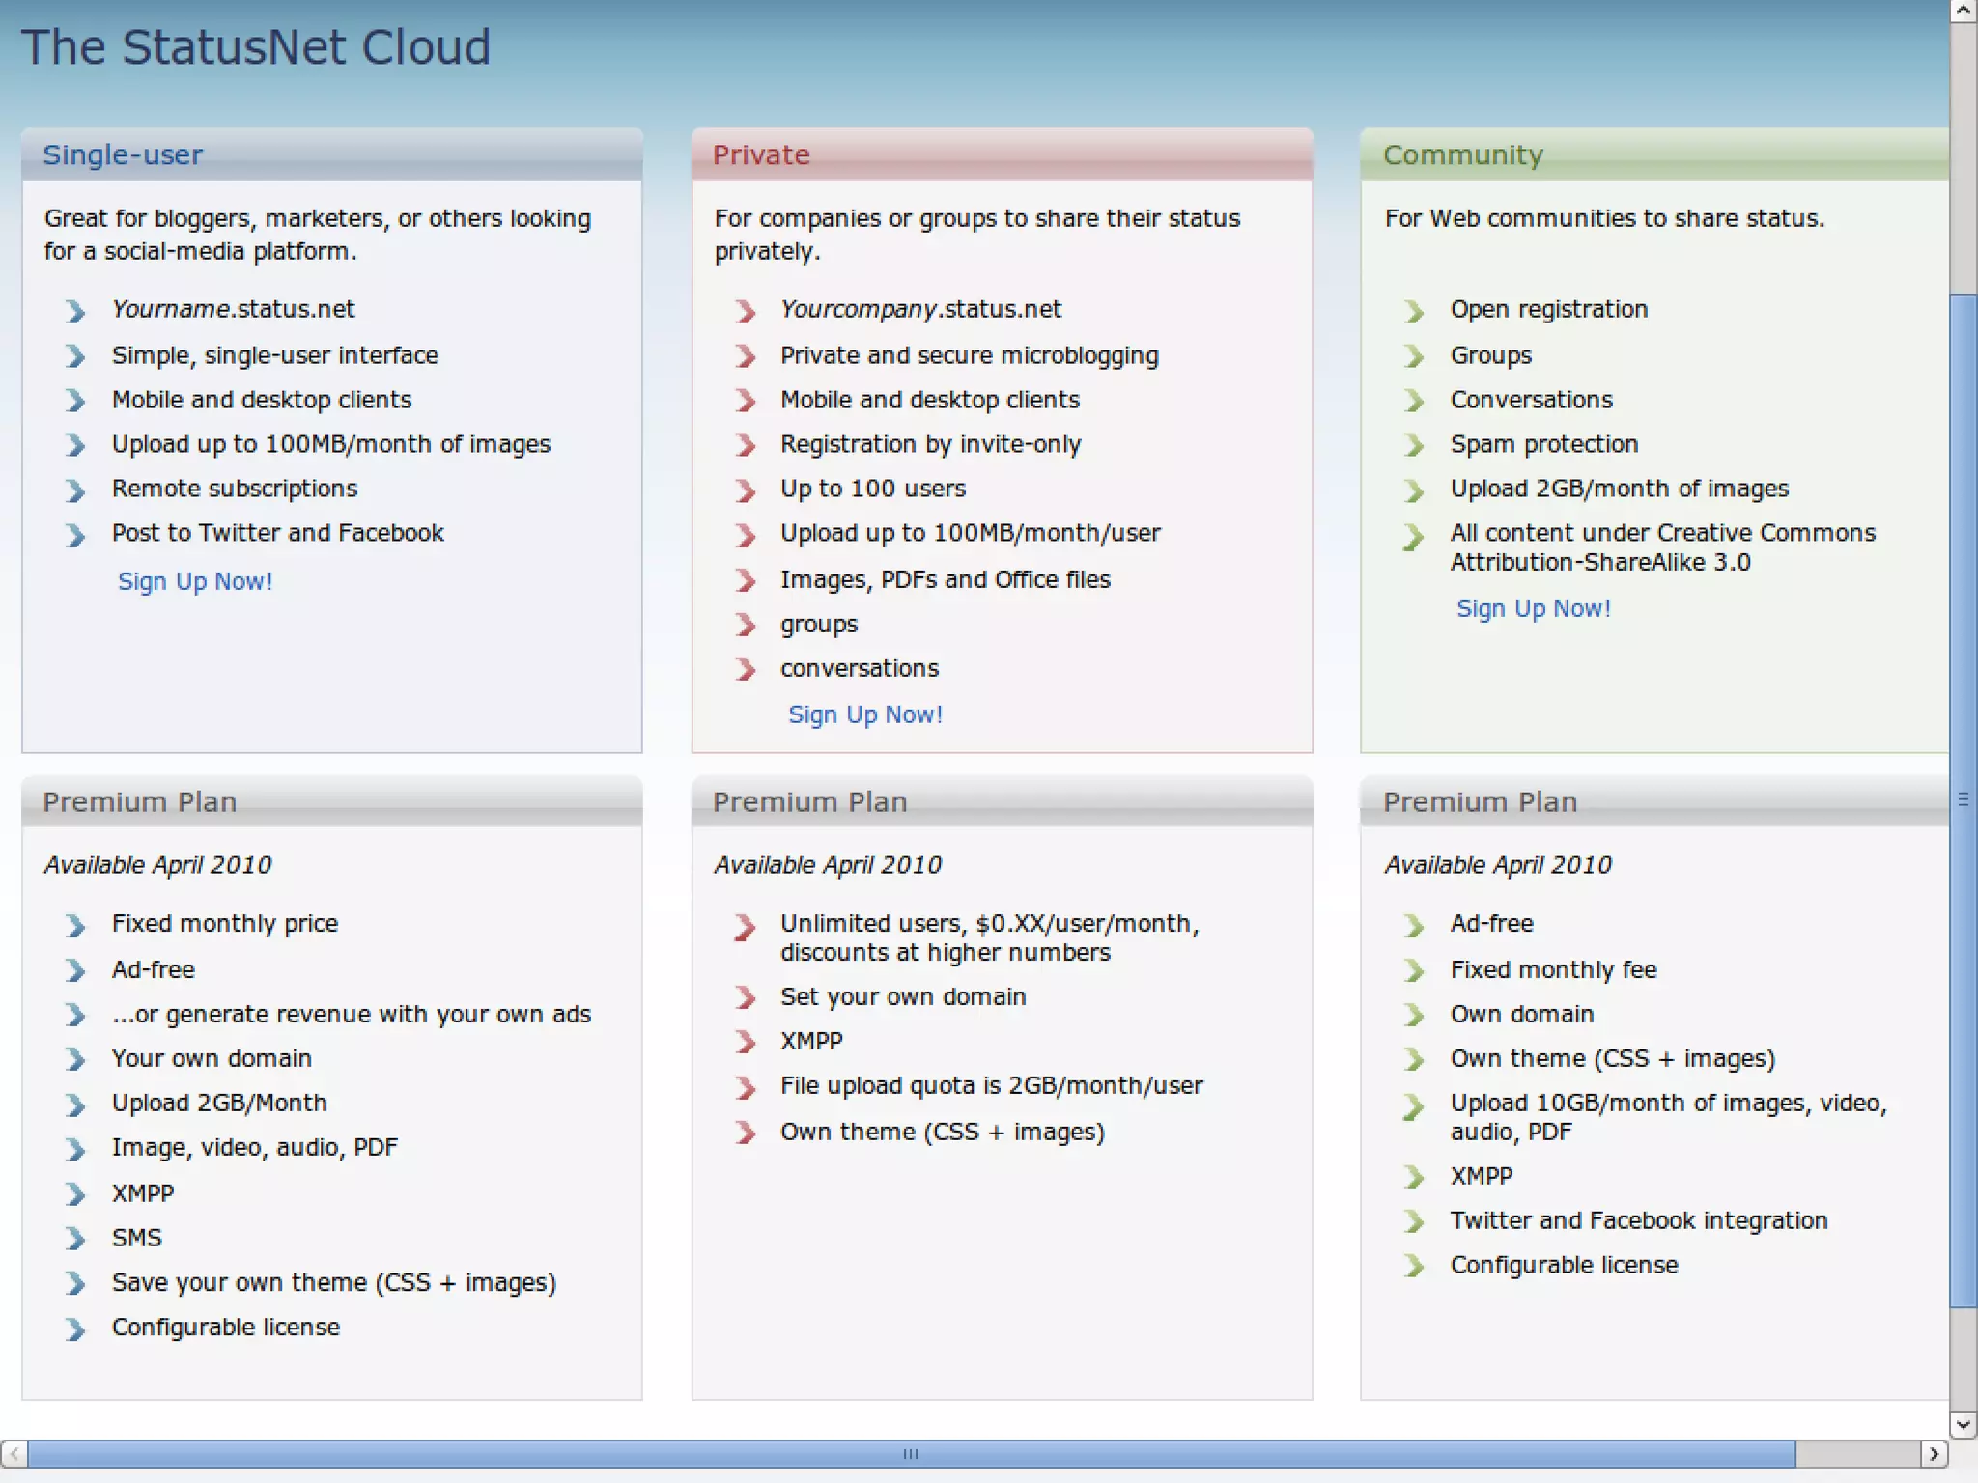This screenshot has width=1978, height=1483.
Task: Click green arrow beside Configurable license in Community premium
Action: 1414,1266
